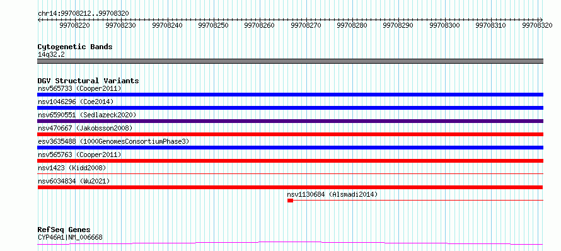Click ruler tick label 99708230
The width and height of the screenshot is (561, 251).
click(x=121, y=25)
